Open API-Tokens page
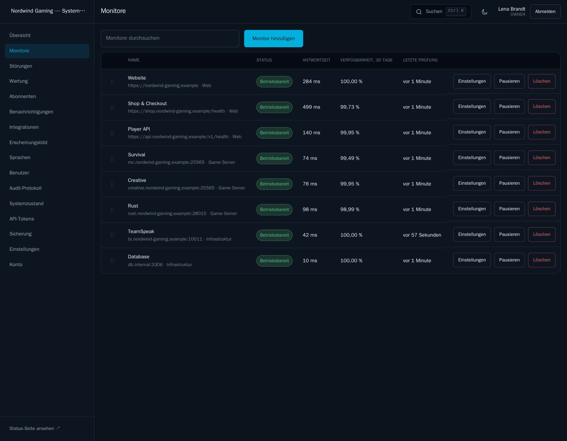567x441 pixels. coord(47,219)
